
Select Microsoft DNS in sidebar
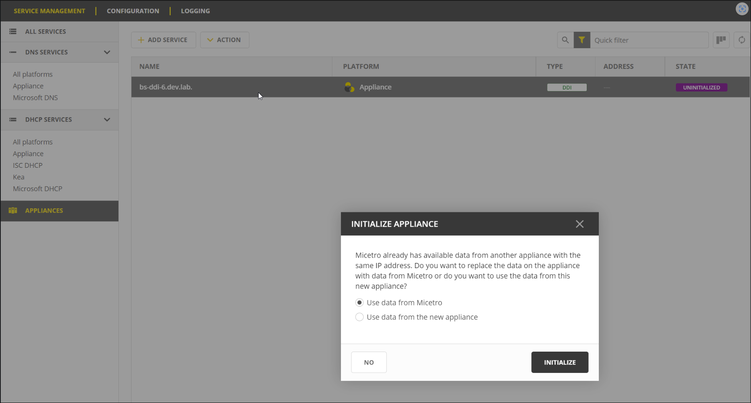(x=35, y=98)
